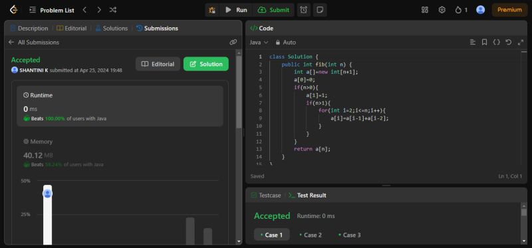Click the debugger icon beside Run
The height and width of the screenshot is (248, 532).
(212, 10)
